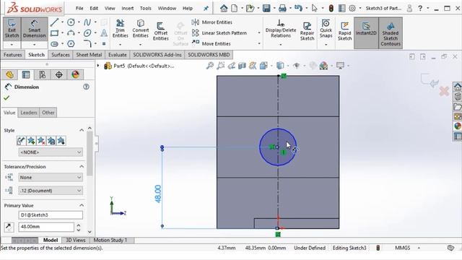Open the DisplayManager tab
The width and height of the screenshot is (462, 260).
tap(75, 74)
